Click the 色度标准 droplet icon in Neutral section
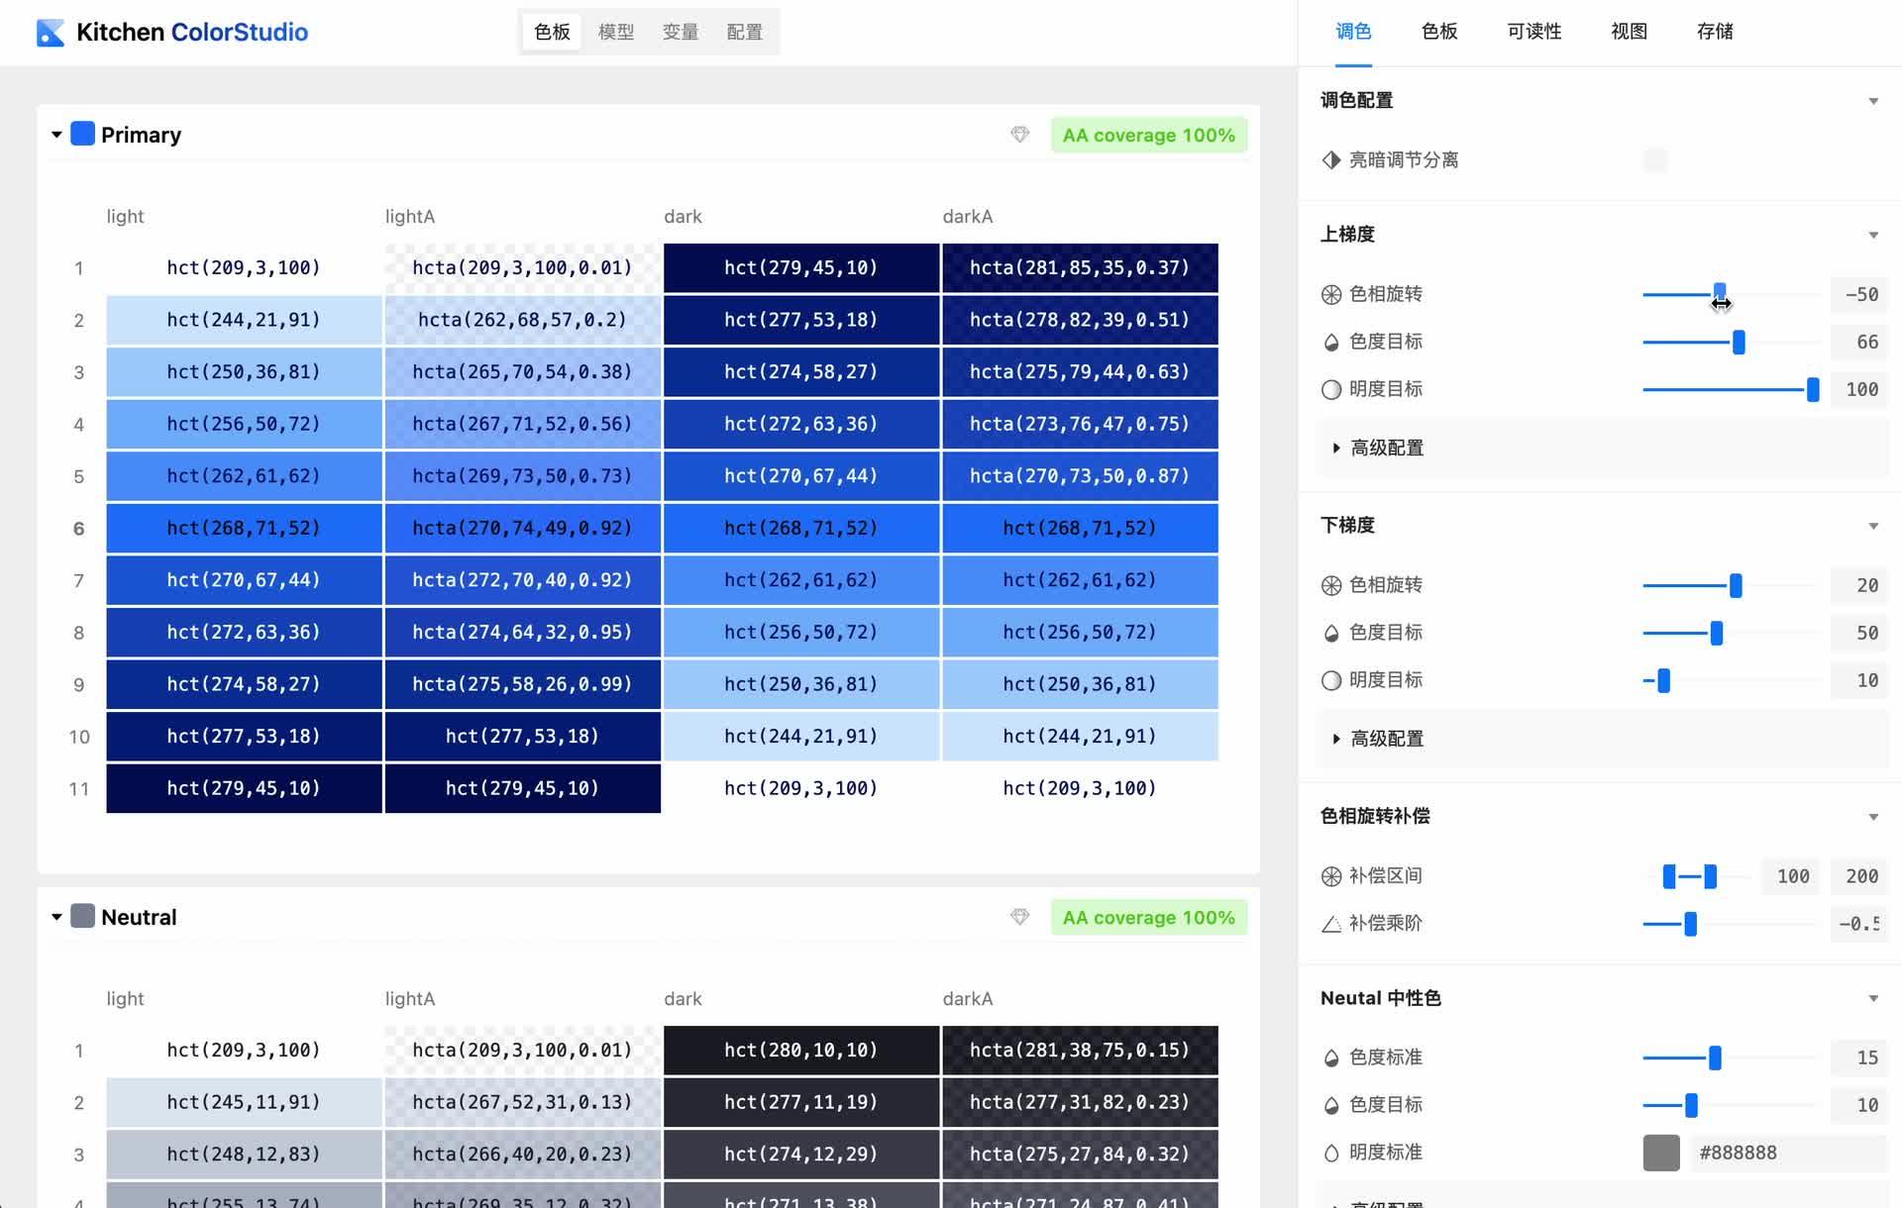 click(1330, 1057)
